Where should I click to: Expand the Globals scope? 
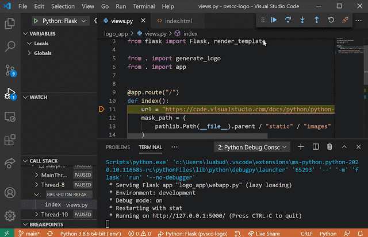click(x=29, y=53)
